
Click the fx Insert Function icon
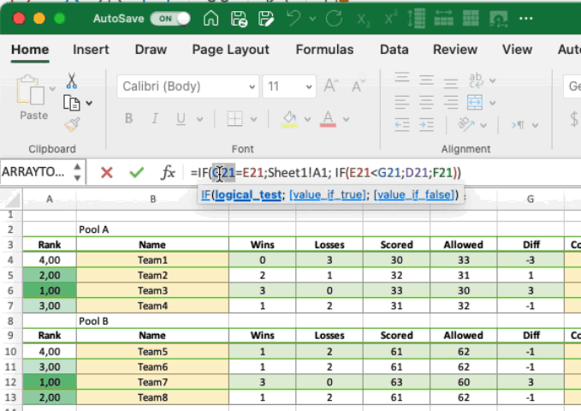pyautogui.click(x=169, y=172)
